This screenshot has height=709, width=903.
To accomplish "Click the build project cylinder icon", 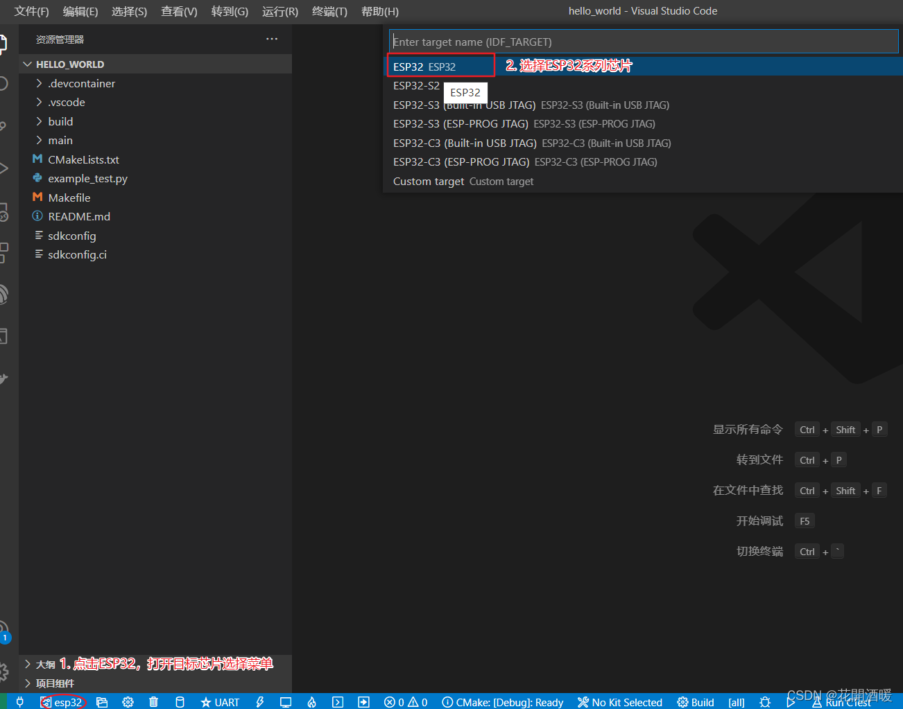I will tap(180, 702).
